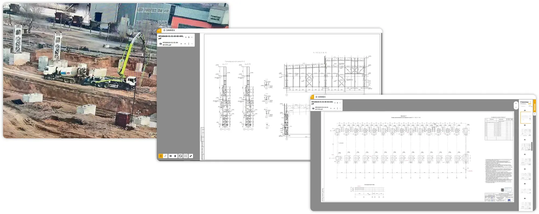Open settings sliders for KM1.pdf header
This screenshot has width=539, height=214.
(x=189, y=37)
